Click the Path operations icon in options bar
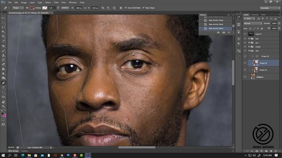The height and width of the screenshot is (158, 282). pyautogui.click(x=103, y=8)
